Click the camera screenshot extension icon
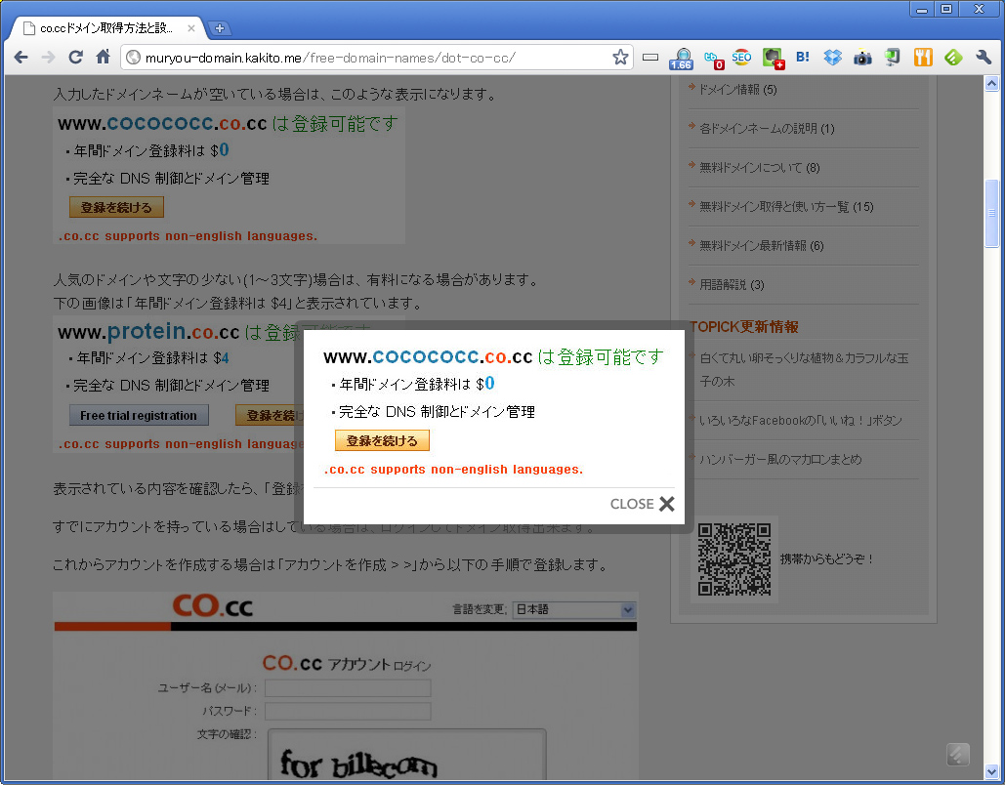Screen dimensions: 1005x785 pos(862,58)
